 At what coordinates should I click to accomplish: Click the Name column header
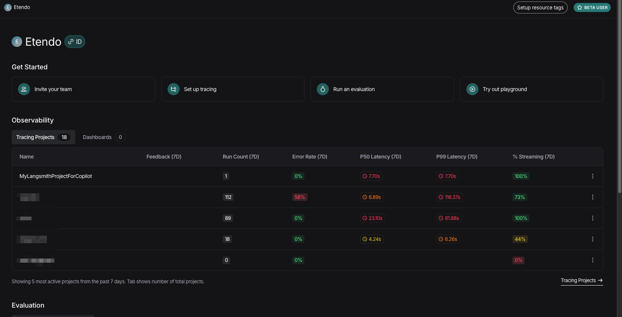27,157
